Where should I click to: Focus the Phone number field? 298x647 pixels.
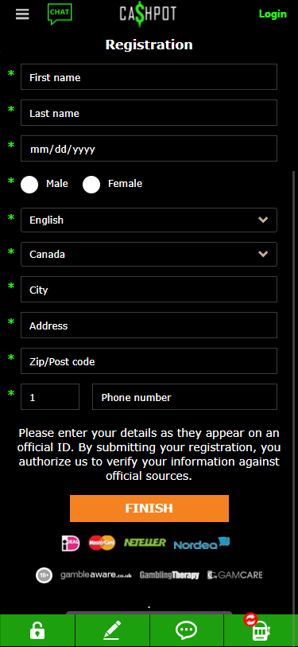[184, 397]
